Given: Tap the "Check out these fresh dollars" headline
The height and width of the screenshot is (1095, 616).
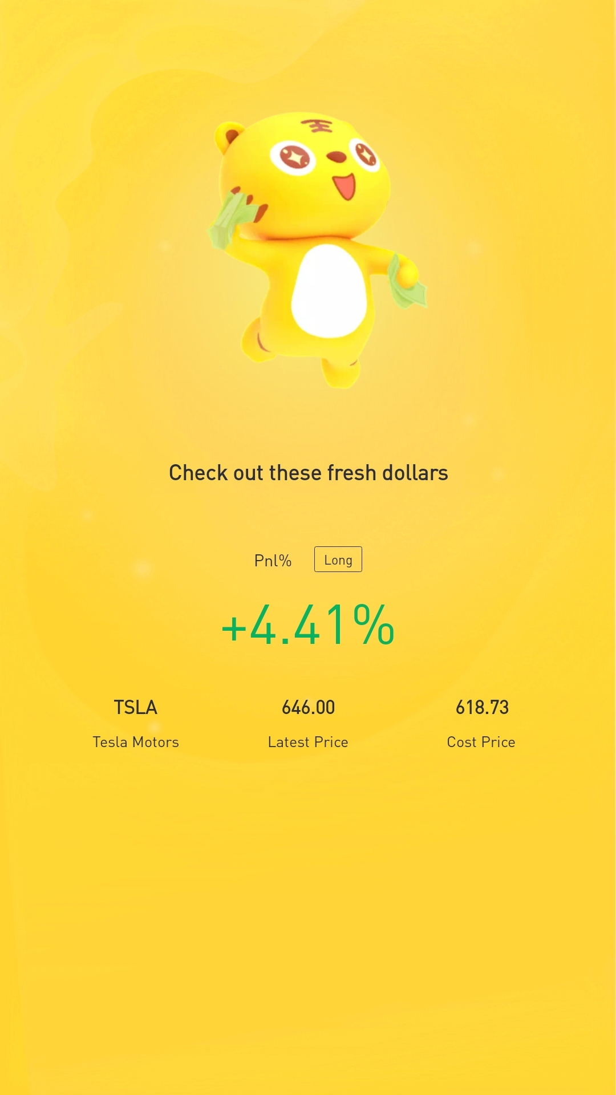Looking at the screenshot, I should coord(308,473).
